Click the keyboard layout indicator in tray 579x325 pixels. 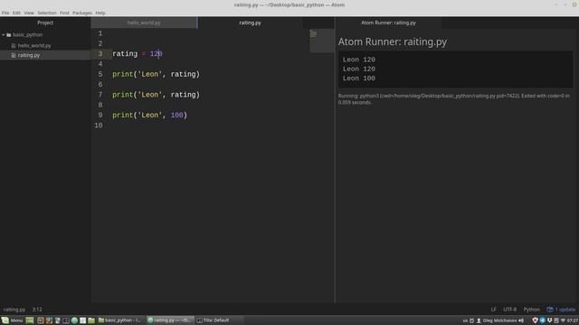click(465, 320)
